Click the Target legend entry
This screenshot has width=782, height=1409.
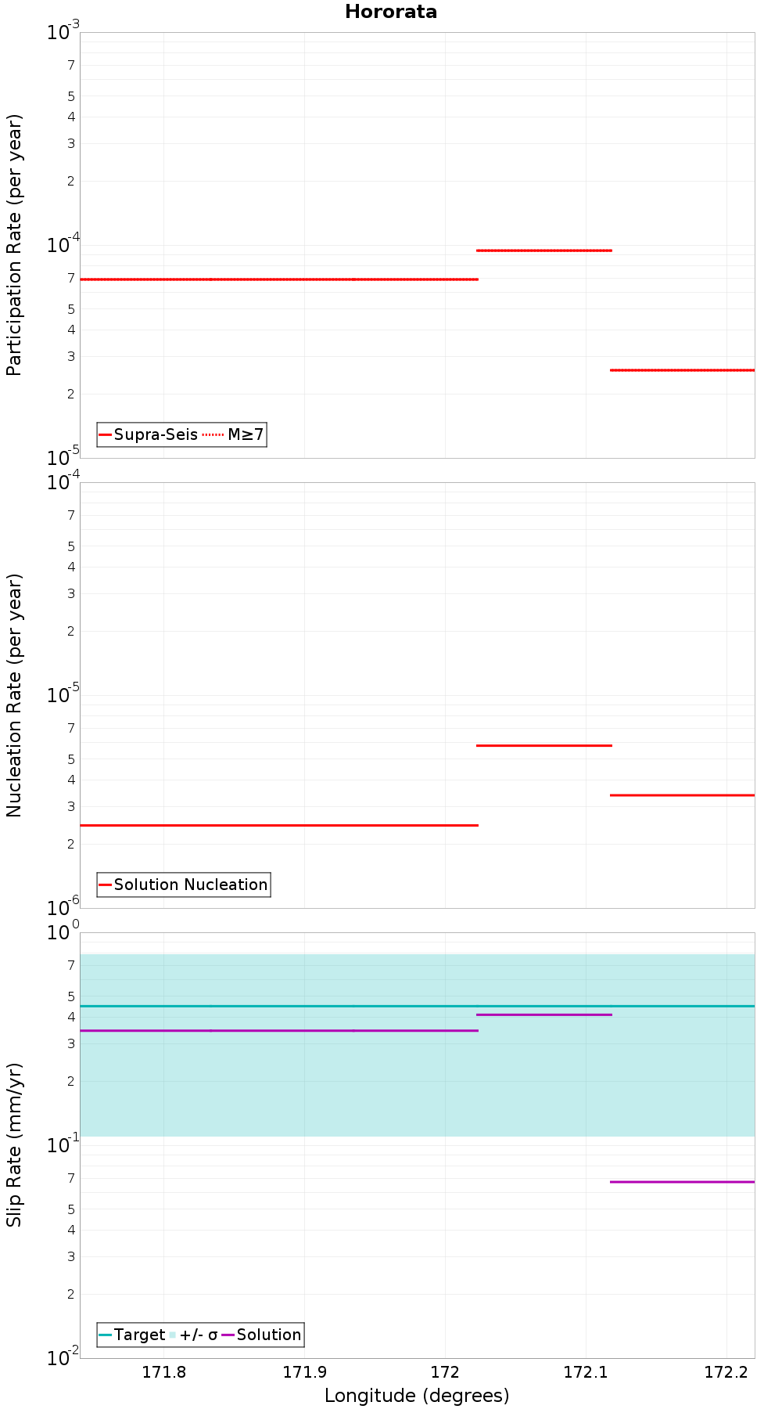(132, 1335)
